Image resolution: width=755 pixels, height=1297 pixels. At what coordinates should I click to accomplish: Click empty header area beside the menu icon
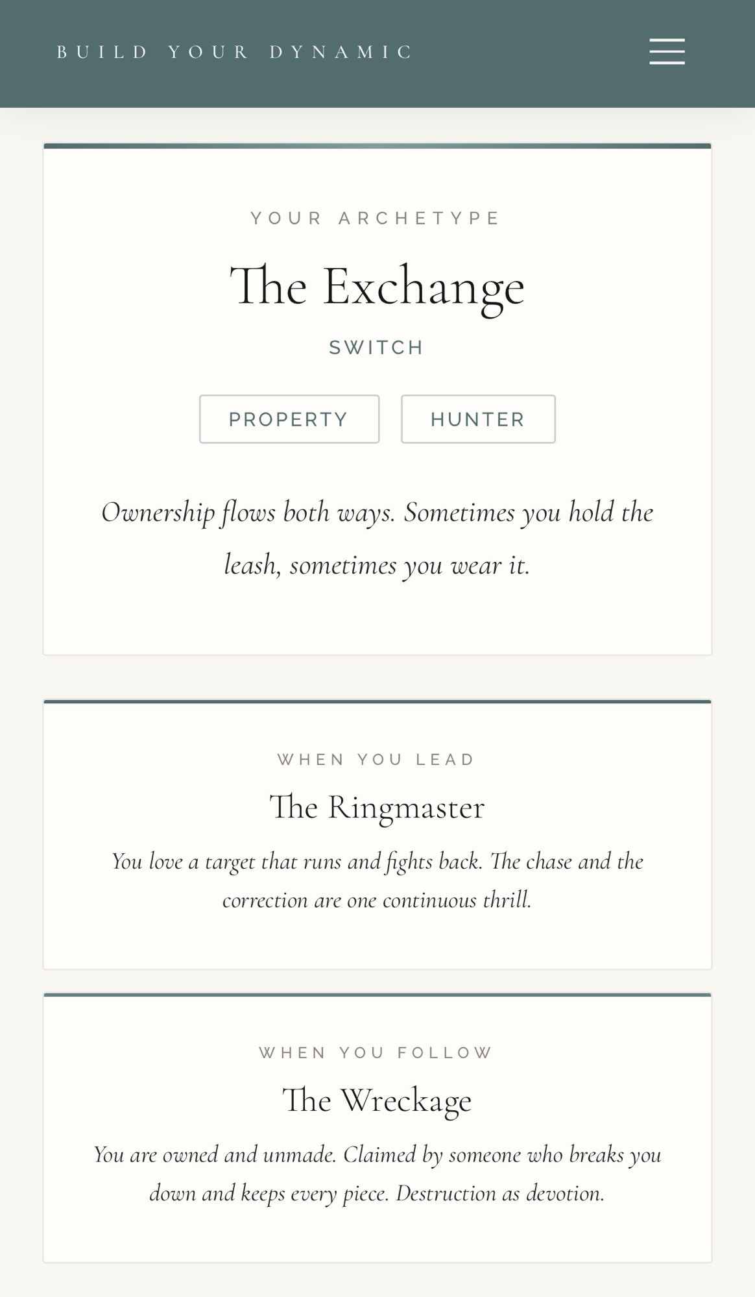[x=532, y=52]
